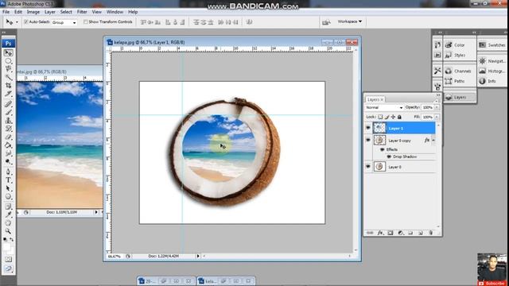Select the Pen tool
Screen dimensions: 509x286
coord(9,172)
